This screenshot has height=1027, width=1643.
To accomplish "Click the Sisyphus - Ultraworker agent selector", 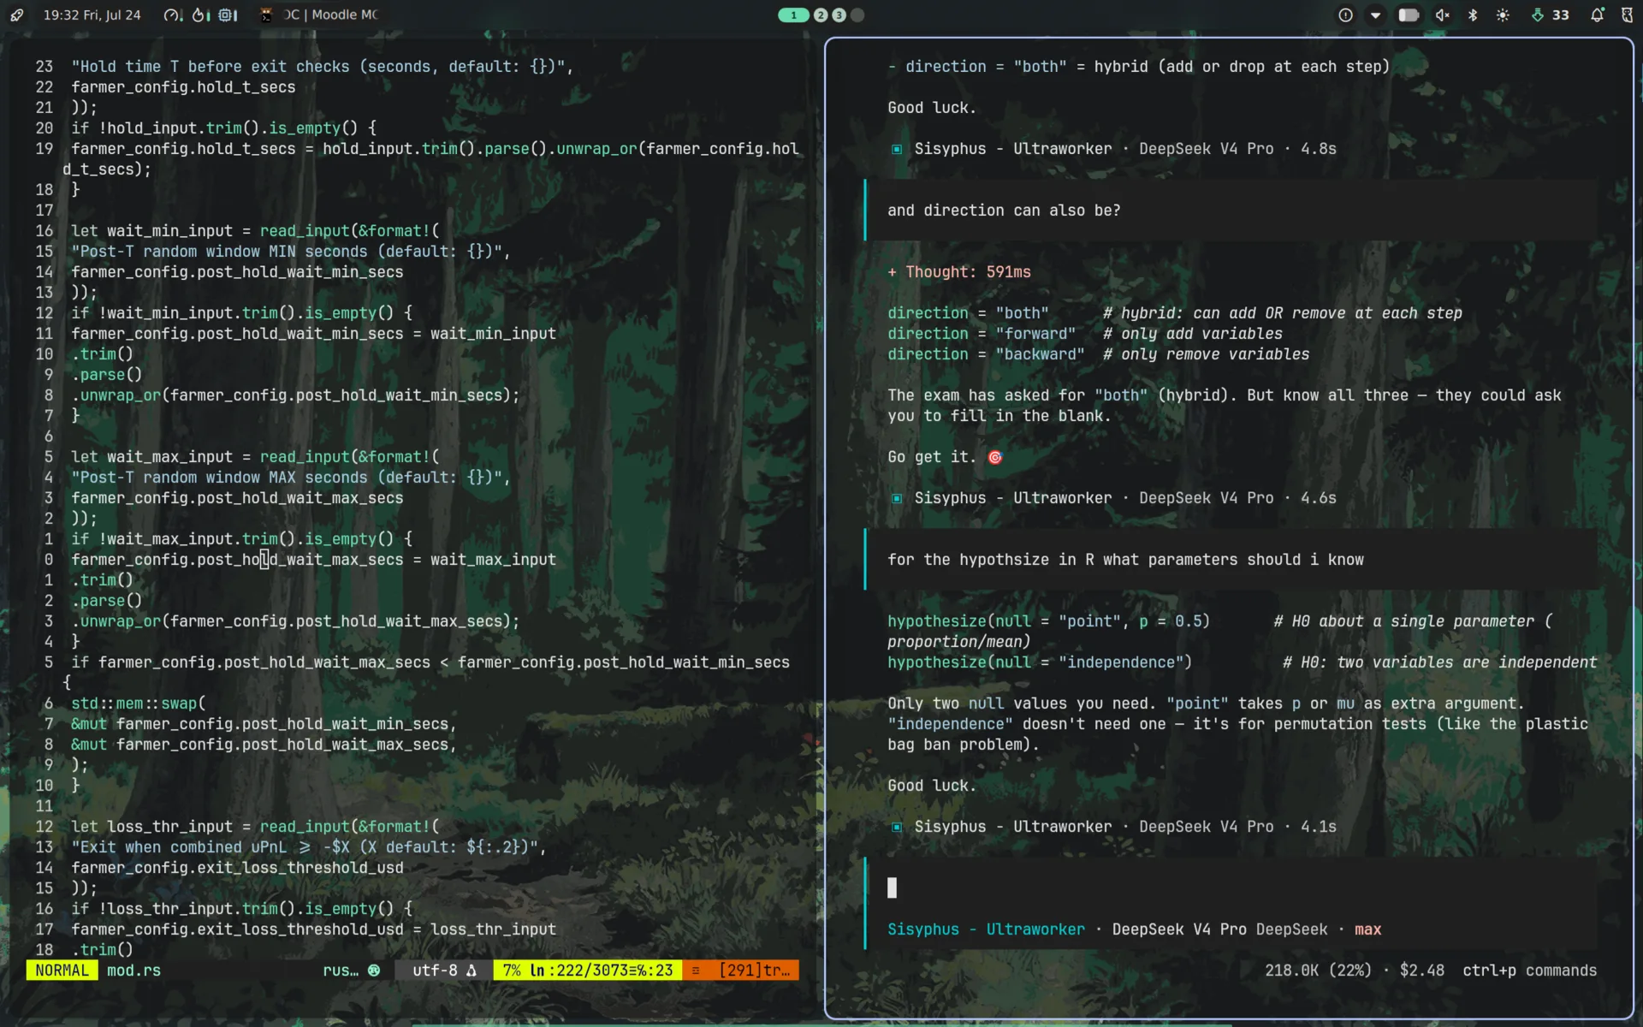I will pos(986,929).
